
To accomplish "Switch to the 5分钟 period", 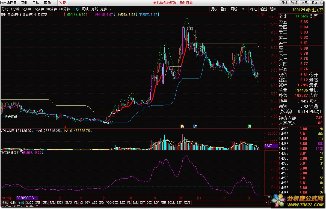I will [x=26, y=9].
